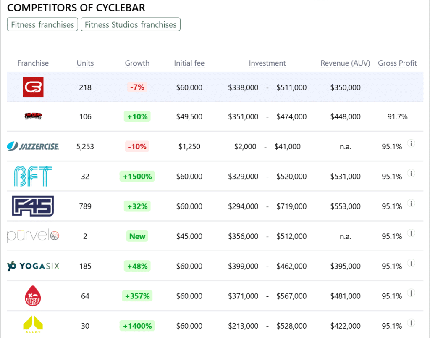The height and width of the screenshot is (338, 430).
Task: Open the YogaSix logo
Action: point(33,266)
